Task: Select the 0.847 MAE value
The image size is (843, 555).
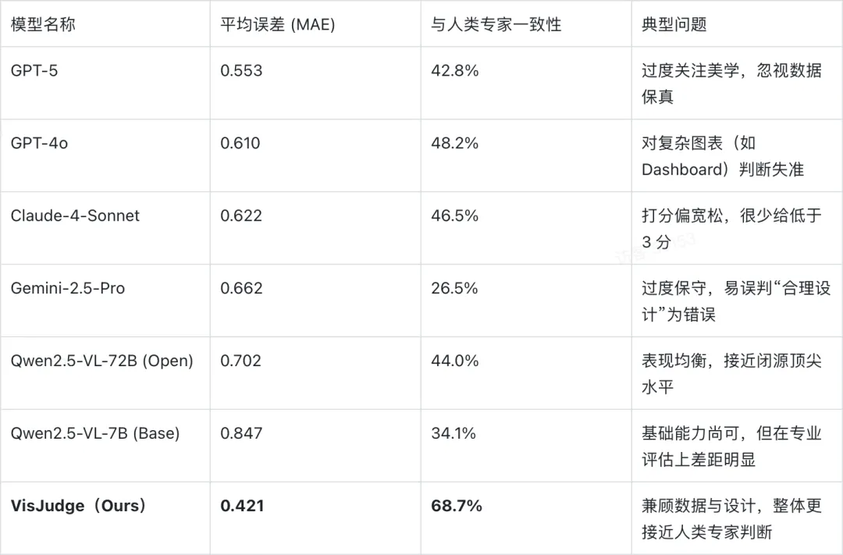Action: point(241,433)
